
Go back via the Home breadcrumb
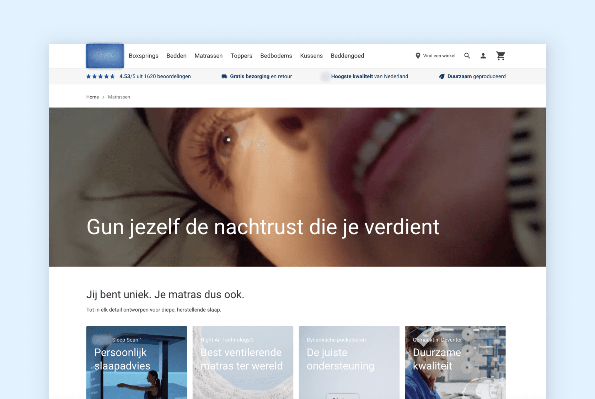point(92,97)
